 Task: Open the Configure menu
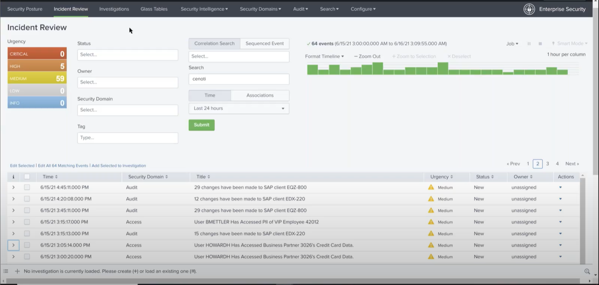coord(363,9)
